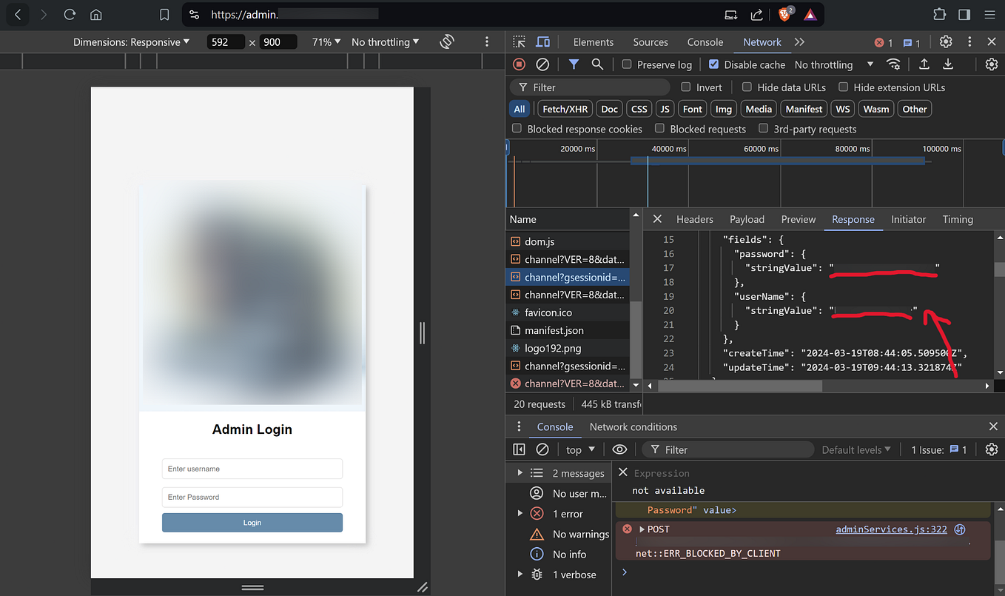Open the Network panel No throttling dropdown
The height and width of the screenshot is (596, 1005).
834,64
